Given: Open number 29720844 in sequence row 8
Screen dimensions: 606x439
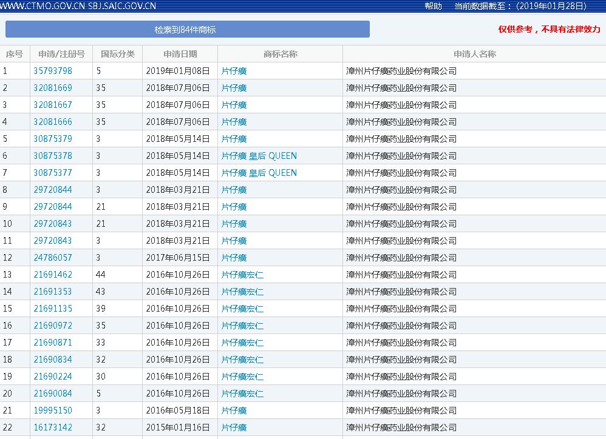Looking at the screenshot, I should 53,190.
